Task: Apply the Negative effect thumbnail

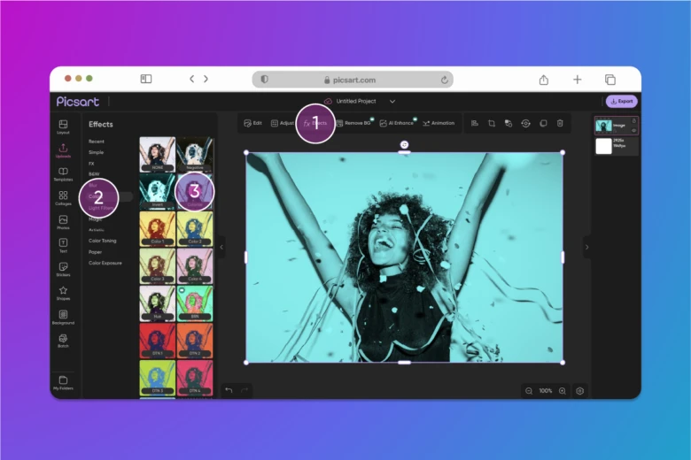Action: pos(194,154)
